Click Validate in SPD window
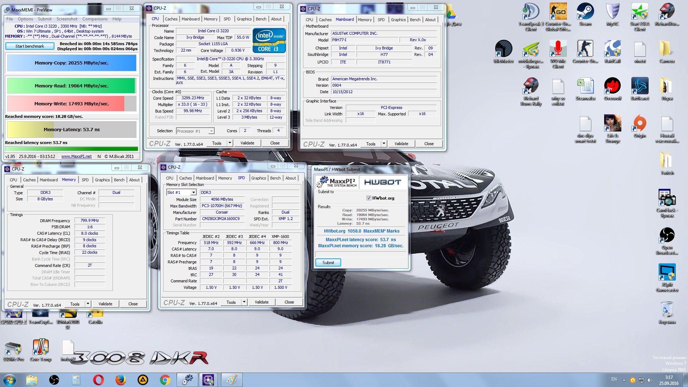 (x=262, y=302)
